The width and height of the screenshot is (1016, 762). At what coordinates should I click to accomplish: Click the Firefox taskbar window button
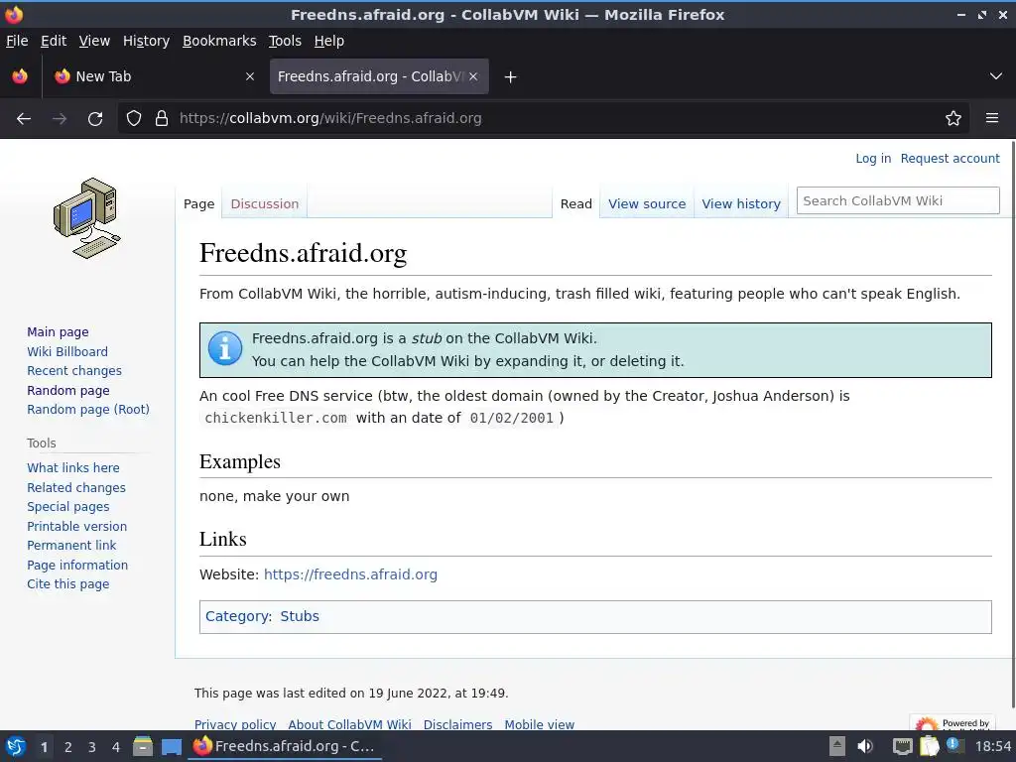point(285,746)
